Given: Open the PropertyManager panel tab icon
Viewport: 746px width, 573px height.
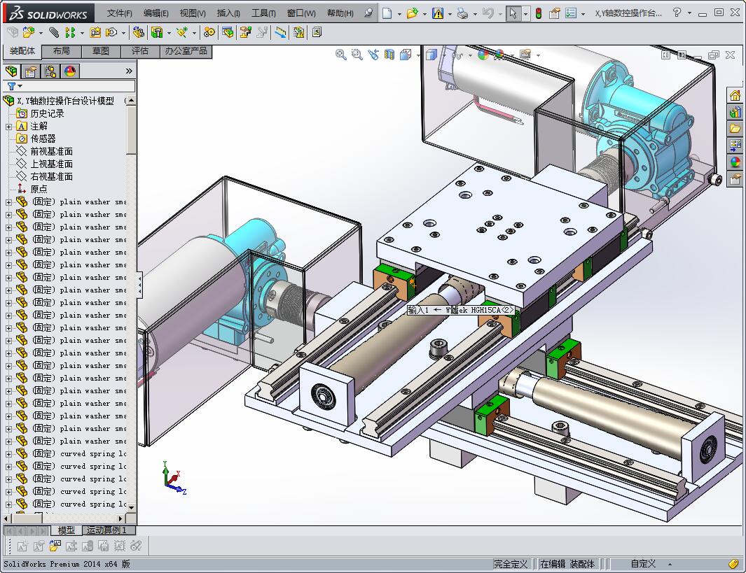Looking at the screenshot, I should click(30, 71).
